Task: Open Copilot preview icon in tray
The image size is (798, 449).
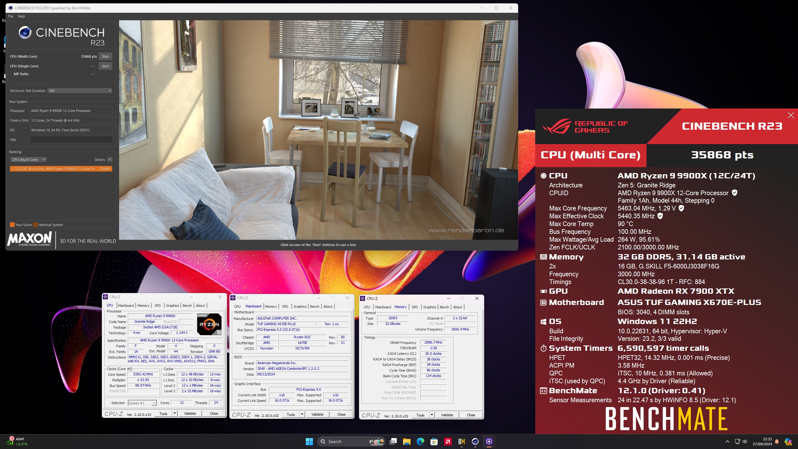Action: [x=788, y=442]
